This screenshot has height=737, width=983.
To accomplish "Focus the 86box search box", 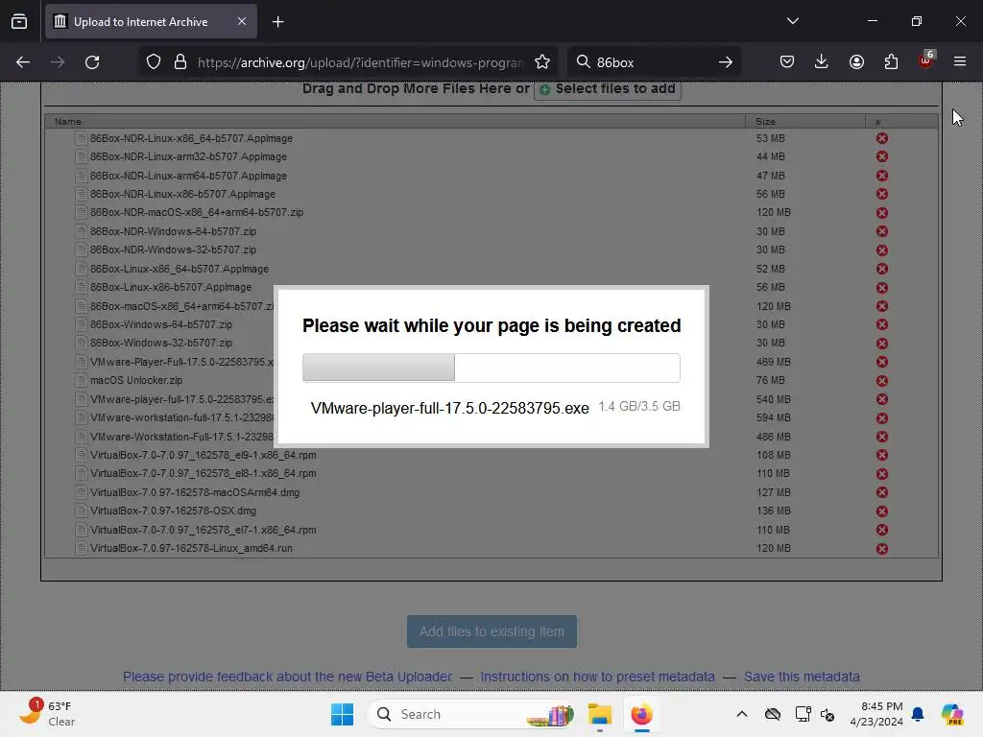I will [652, 62].
